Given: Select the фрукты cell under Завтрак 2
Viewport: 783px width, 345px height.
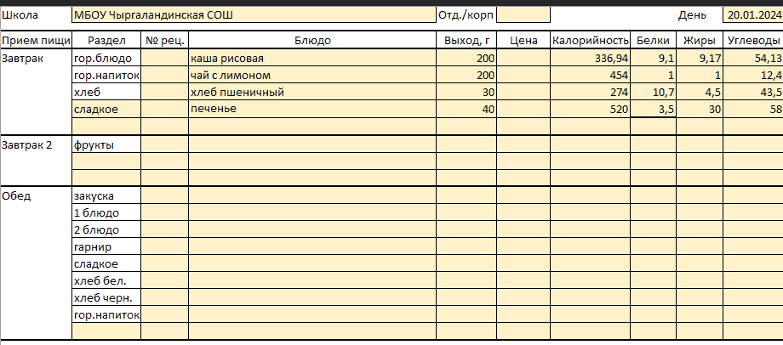Looking at the screenshot, I should coord(106,144).
